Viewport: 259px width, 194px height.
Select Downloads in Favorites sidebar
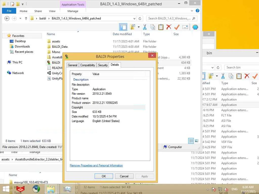pyautogui.click(x=22, y=46)
